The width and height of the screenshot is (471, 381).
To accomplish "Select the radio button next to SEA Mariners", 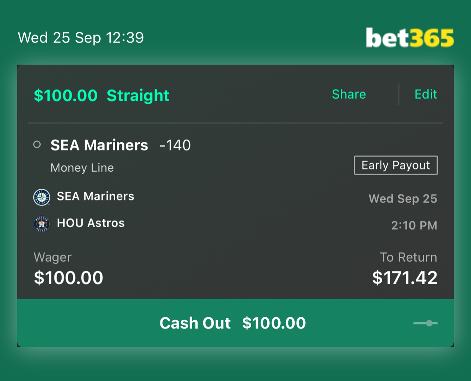I will tap(37, 145).
